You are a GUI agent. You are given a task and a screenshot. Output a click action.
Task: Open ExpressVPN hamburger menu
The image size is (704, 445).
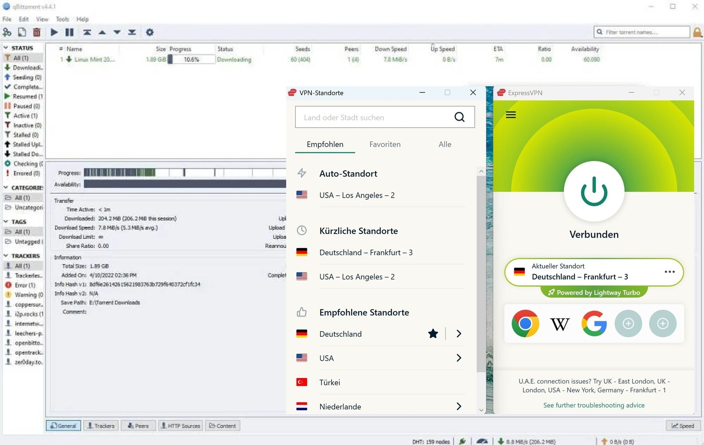tap(511, 115)
